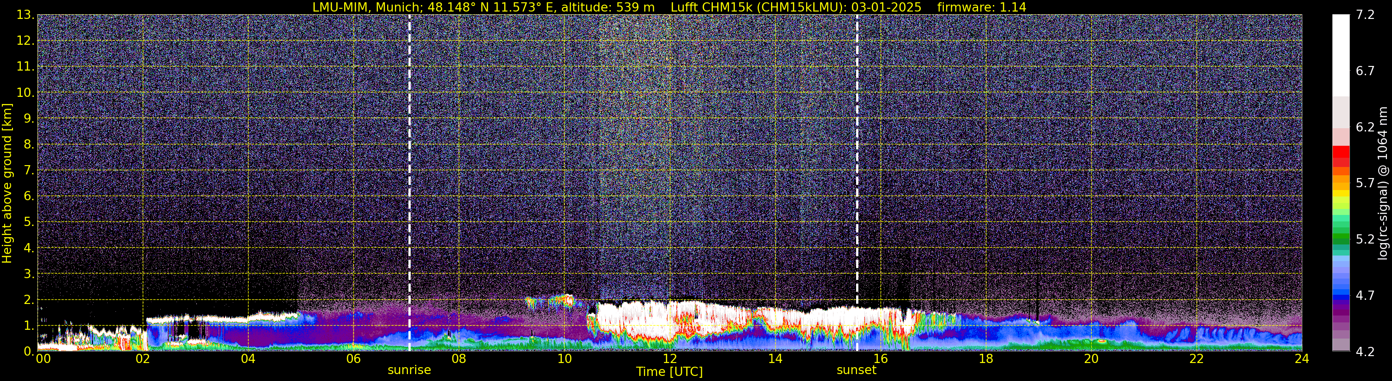The width and height of the screenshot is (1392, 381).
Task: Click the height axis tick '4.'
Action: pos(29,248)
